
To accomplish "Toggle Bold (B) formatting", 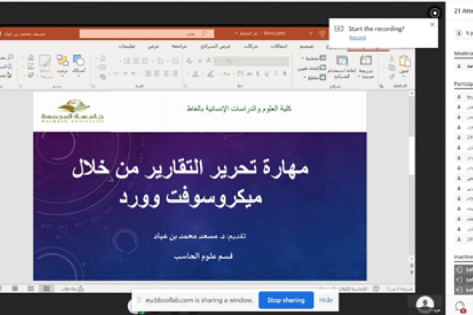I will (x=284, y=73).
